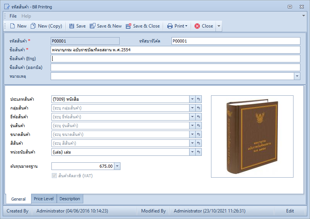Click the Save & Close icon
The image size is (310, 219).
click(x=128, y=26)
